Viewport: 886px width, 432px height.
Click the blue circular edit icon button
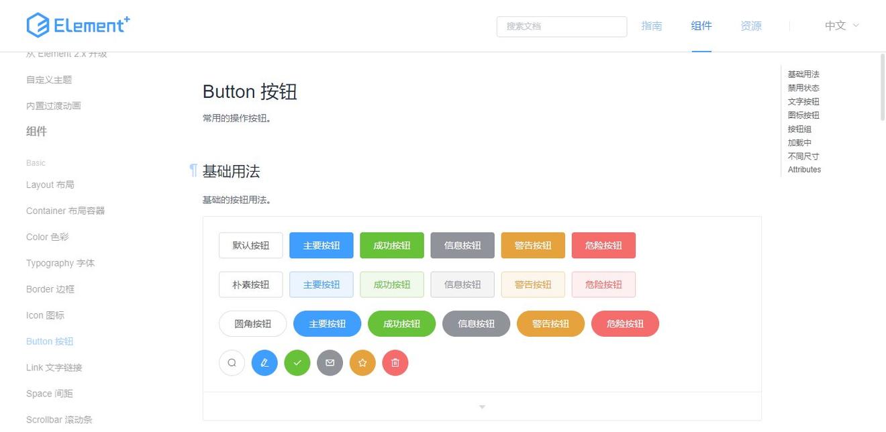tap(264, 362)
